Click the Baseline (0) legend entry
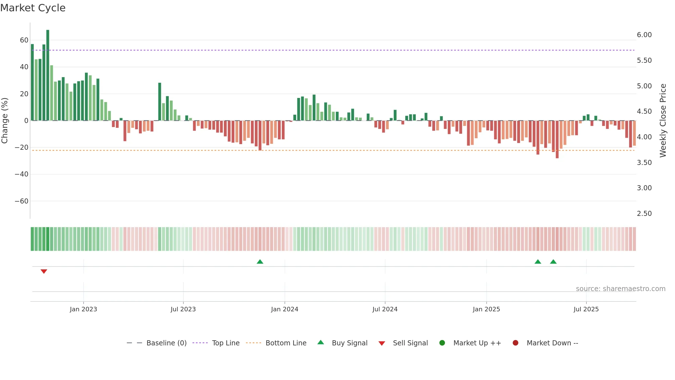675x380 pixels. [157, 343]
